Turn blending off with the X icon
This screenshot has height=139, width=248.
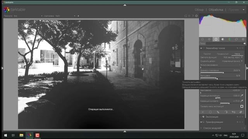click(x=203, y=112)
